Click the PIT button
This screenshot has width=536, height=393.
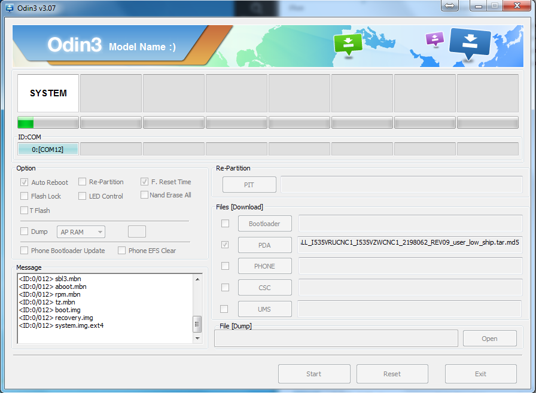[x=249, y=185]
